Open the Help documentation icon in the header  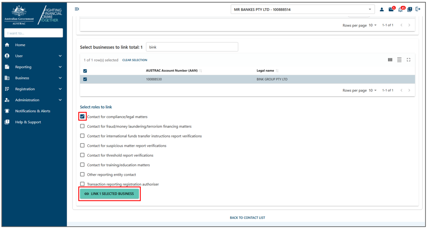[x=410, y=9]
